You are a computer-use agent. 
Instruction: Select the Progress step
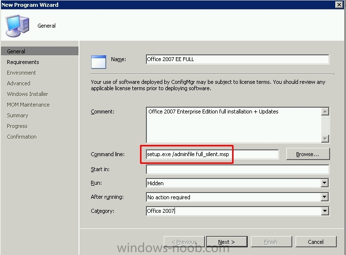17,126
